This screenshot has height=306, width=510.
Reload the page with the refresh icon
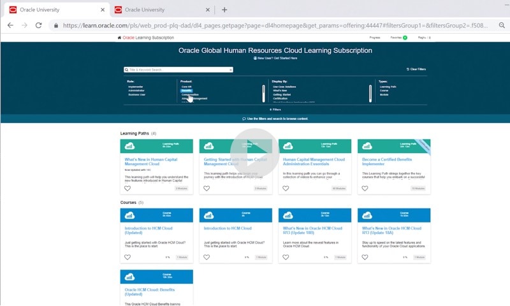tap(38, 25)
